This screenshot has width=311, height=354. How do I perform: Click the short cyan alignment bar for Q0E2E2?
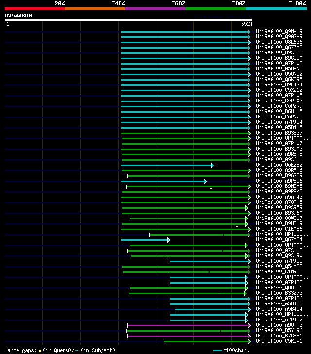[x=167, y=166]
